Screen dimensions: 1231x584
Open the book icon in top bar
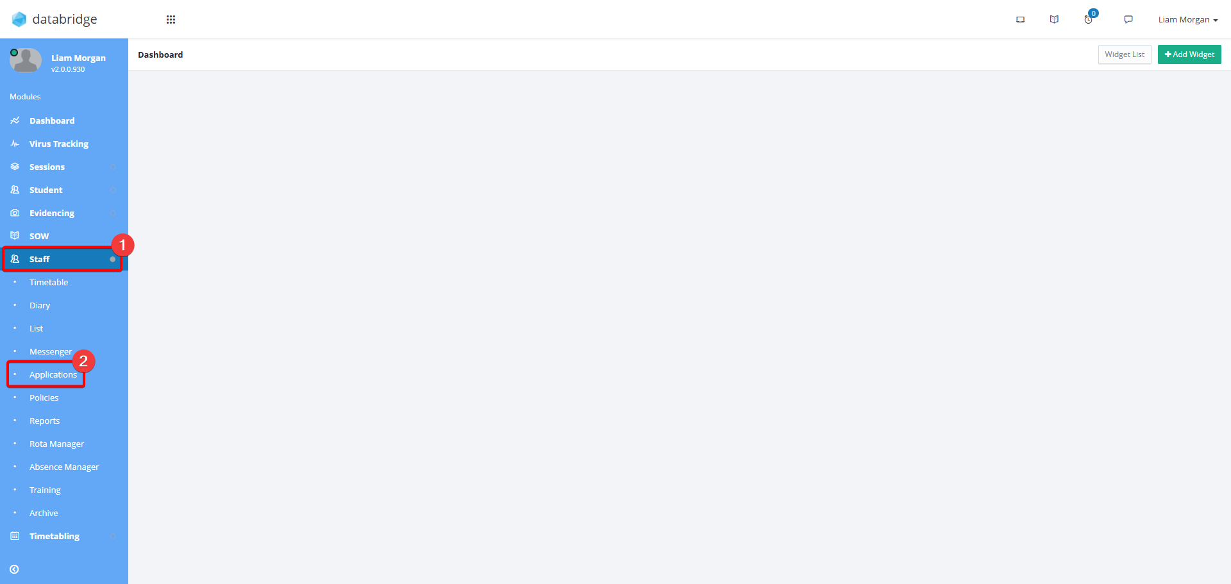coord(1054,19)
